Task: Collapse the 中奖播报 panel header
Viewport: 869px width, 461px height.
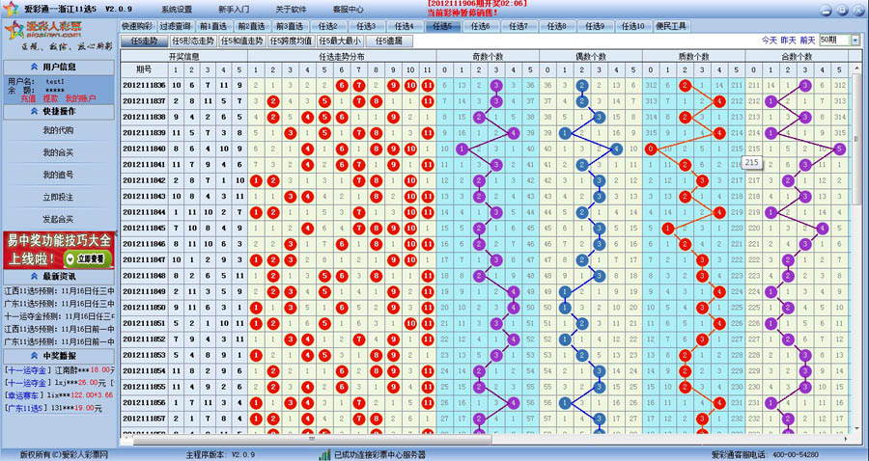Action: pyautogui.click(x=59, y=356)
